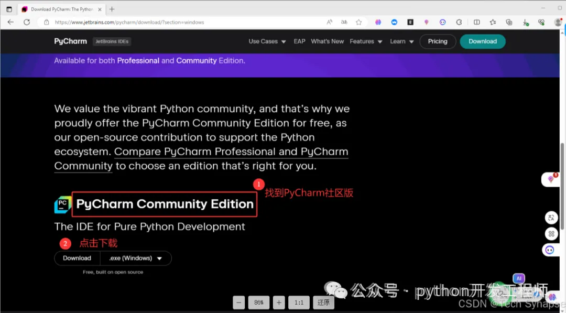Image resolution: width=566 pixels, height=313 pixels.
Task: Refresh the page with the reload icon
Action: pyautogui.click(x=27, y=22)
